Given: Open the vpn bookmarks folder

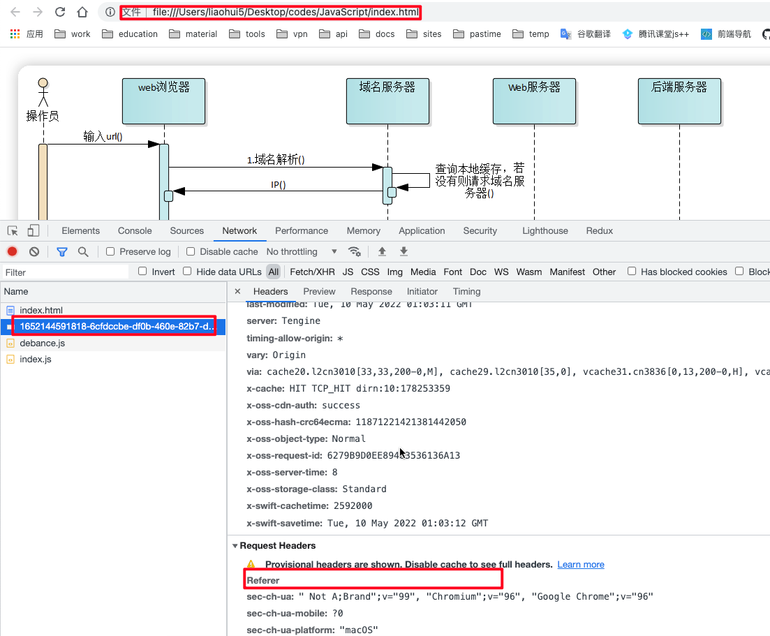Looking at the screenshot, I should pyautogui.click(x=292, y=34).
